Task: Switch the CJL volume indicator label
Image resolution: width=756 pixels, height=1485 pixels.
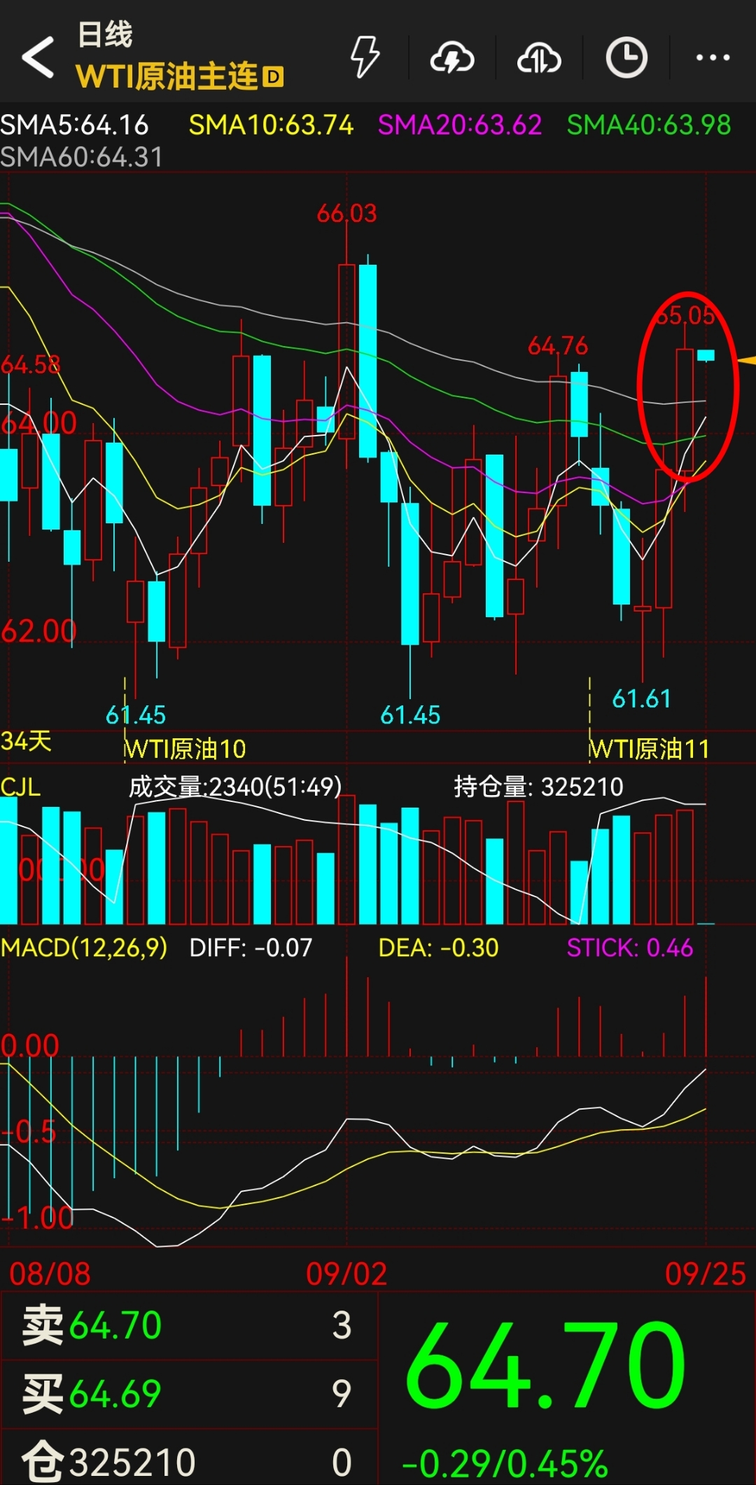Action: click(x=21, y=787)
